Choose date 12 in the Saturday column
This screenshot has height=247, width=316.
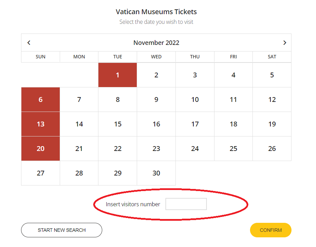pos(272,99)
